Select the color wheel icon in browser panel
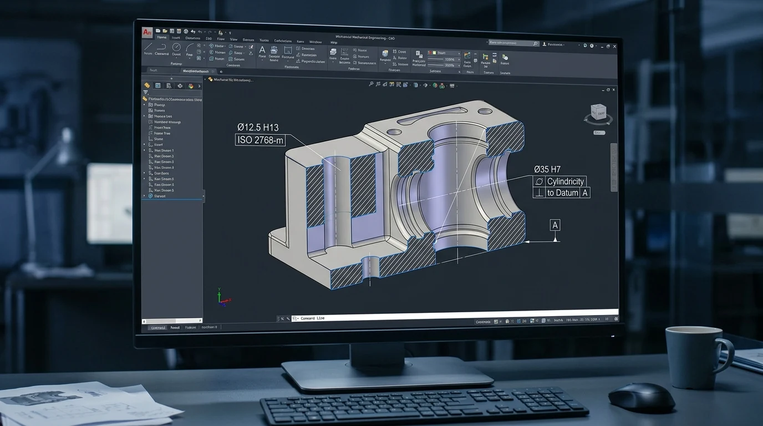Screen dimensions: 763x426 pos(191,86)
